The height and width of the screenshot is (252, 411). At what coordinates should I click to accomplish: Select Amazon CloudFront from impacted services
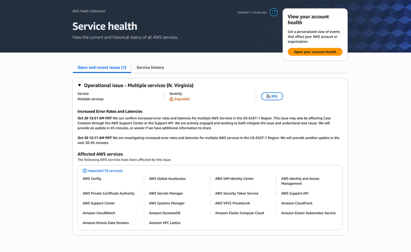coord(297,203)
